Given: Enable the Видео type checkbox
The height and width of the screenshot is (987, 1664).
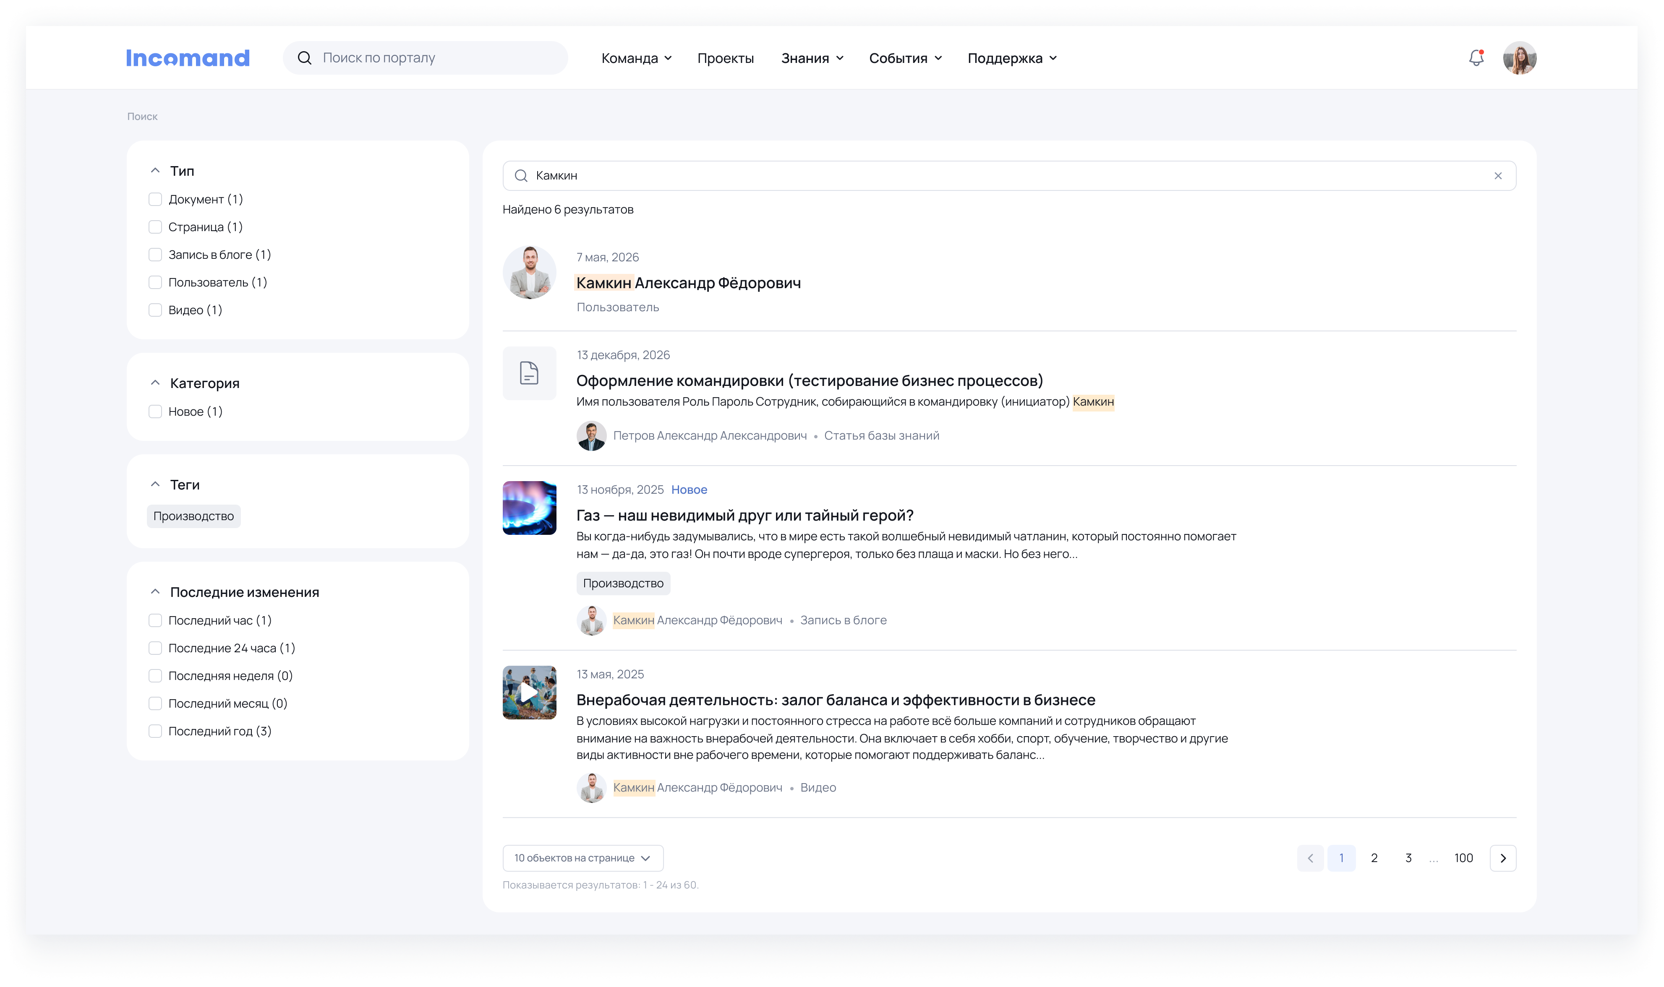Looking at the screenshot, I should point(155,310).
